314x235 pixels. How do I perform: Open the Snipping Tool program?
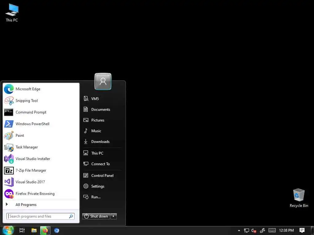click(41, 100)
